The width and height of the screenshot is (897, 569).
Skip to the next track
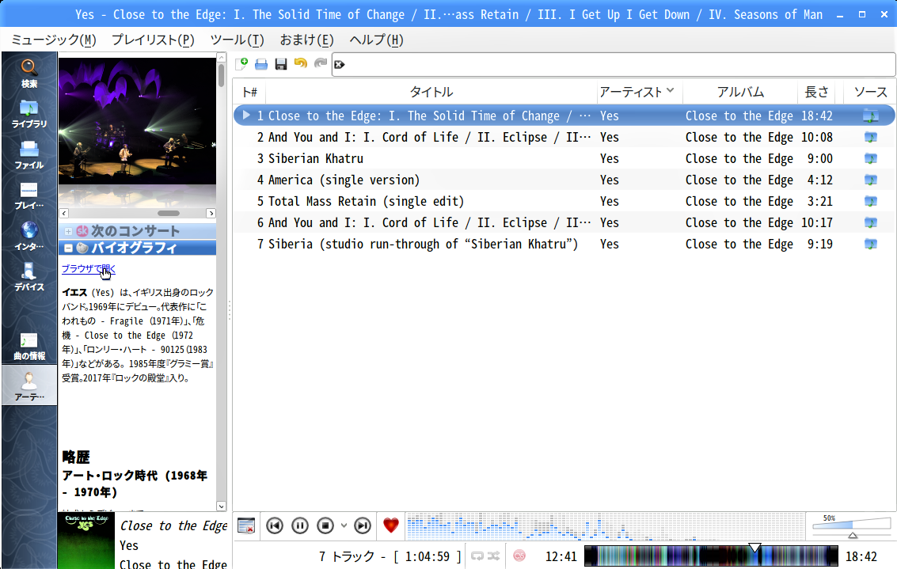pos(362,525)
